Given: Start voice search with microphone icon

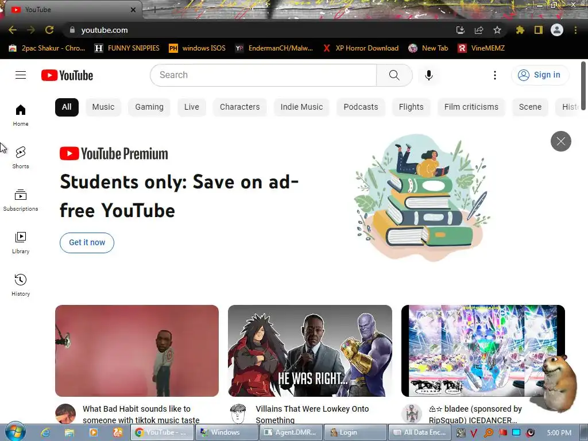Looking at the screenshot, I should click(428, 75).
